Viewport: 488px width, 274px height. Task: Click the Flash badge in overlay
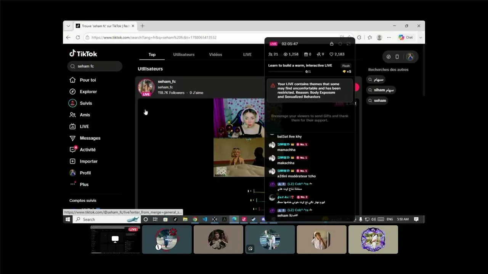pyautogui.click(x=346, y=66)
